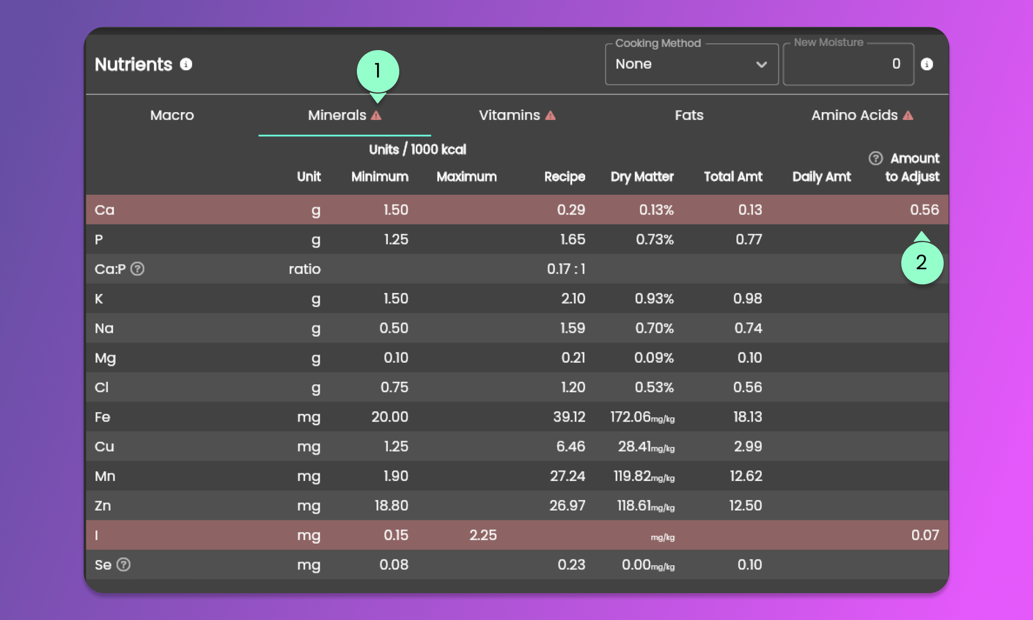Click the 0.56 amount to adjust for Ca
The height and width of the screenshot is (620, 1033).
click(924, 210)
